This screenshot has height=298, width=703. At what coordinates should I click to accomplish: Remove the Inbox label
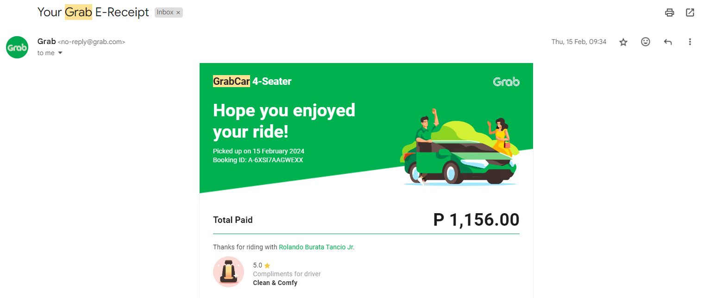coord(178,13)
